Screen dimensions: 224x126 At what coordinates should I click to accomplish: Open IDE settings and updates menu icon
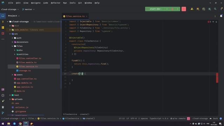(221, 9)
